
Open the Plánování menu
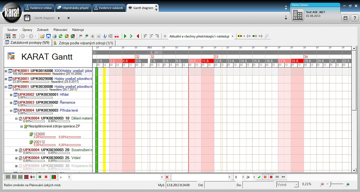(60, 30)
